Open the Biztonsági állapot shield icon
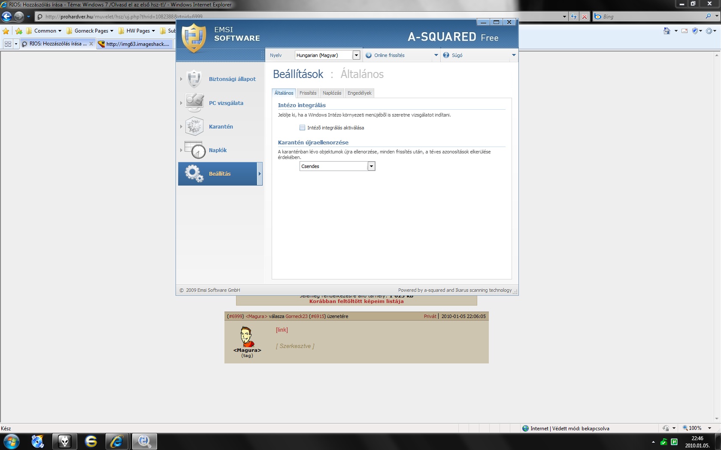 coord(194,79)
